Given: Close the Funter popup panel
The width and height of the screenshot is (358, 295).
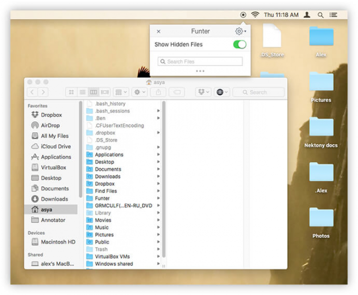Looking at the screenshot, I should tap(158, 32).
